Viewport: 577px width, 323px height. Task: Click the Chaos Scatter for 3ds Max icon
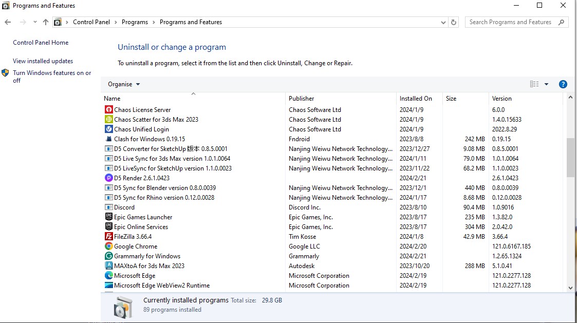point(108,119)
